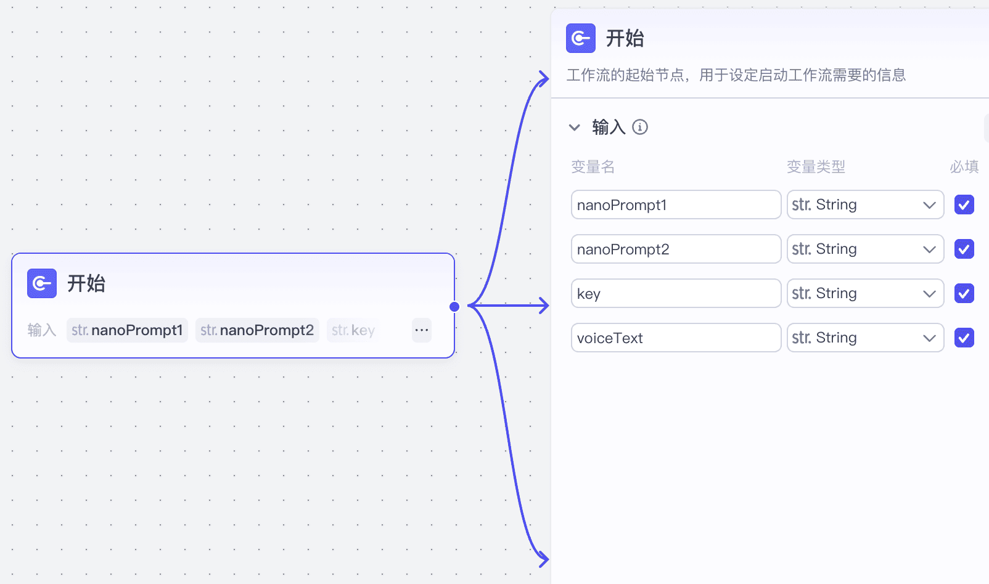Click the Start node output port dot
This screenshot has height=584, width=989.
[x=454, y=306]
